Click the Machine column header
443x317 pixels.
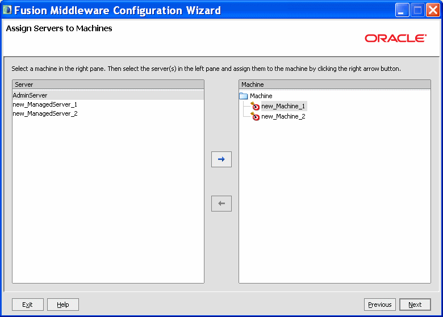pyautogui.click(x=335, y=84)
